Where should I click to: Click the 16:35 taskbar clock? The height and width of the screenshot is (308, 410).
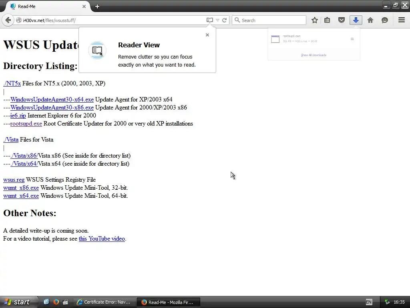tap(399, 302)
